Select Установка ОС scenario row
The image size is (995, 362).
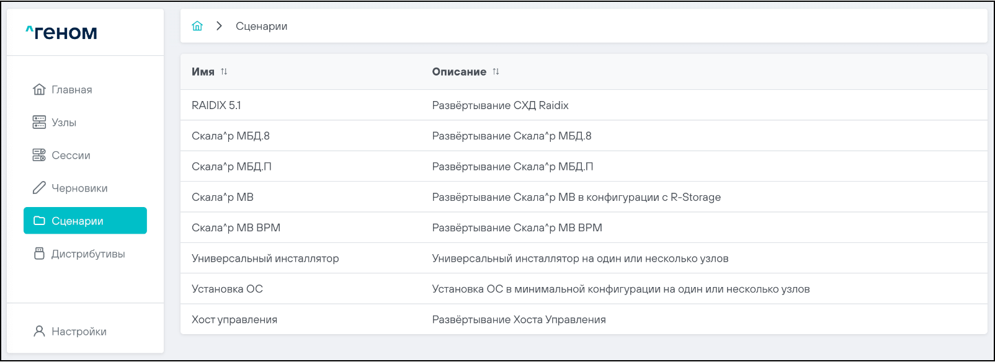click(227, 289)
